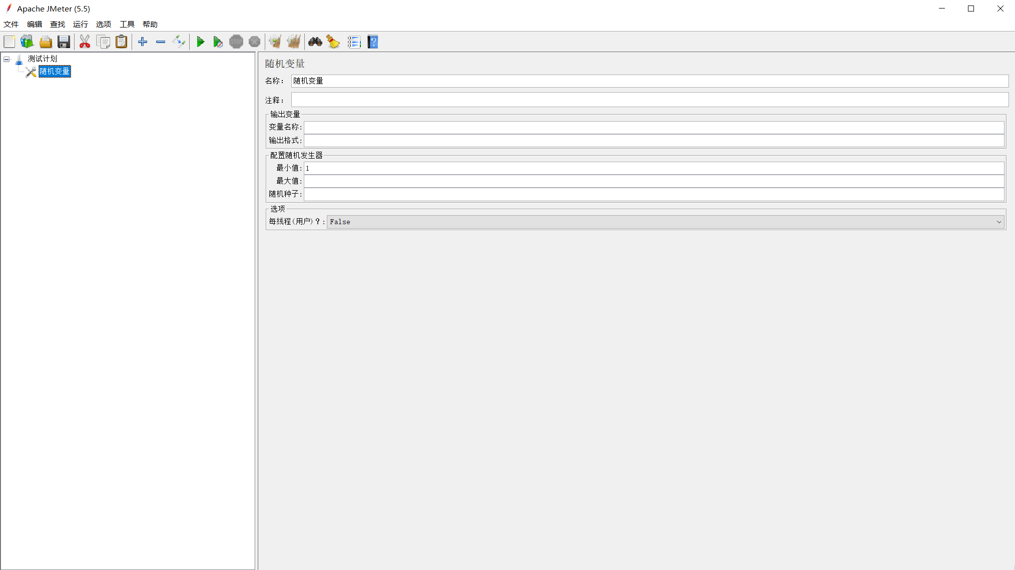Click the New test plan icon
Image resolution: width=1015 pixels, height=570 pixels.
(x=10, y=42)
